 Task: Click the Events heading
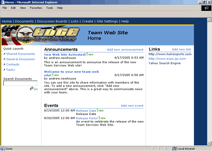coord(51,106)
